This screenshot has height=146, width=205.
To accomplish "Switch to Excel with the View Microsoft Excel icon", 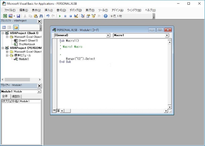I will click(x=5, y=16).
